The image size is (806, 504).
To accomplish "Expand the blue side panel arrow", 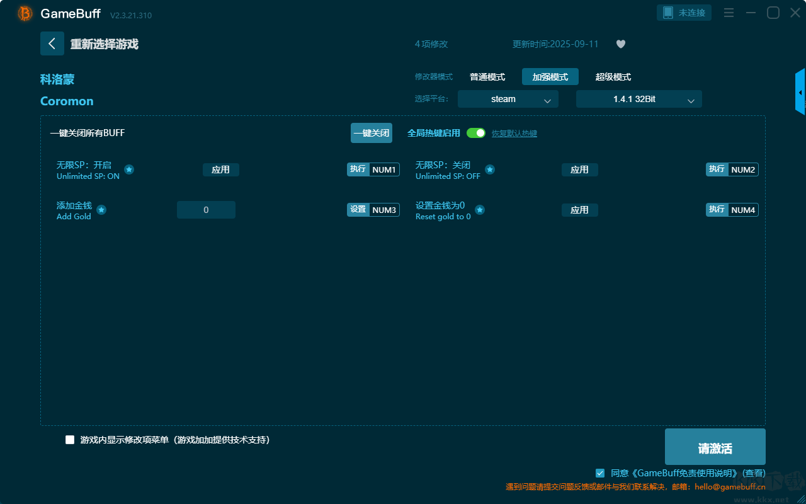I will (800, 93).
